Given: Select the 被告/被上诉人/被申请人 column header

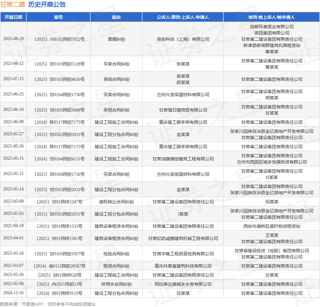Looking at the screenshot, I should (x=272, y=17).
